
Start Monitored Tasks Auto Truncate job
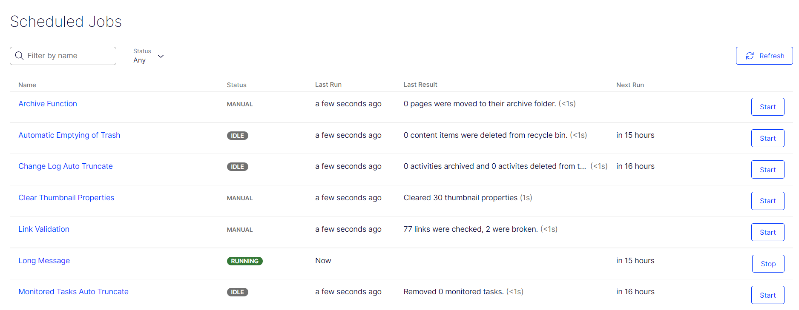coord(767,295)
